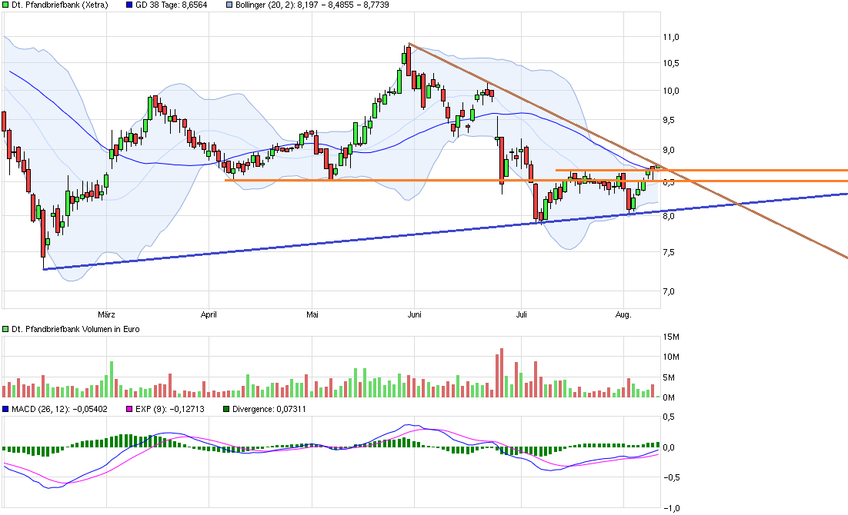Select the blue MACD legend square
848x515 pixels.
(x=5, y=410)
